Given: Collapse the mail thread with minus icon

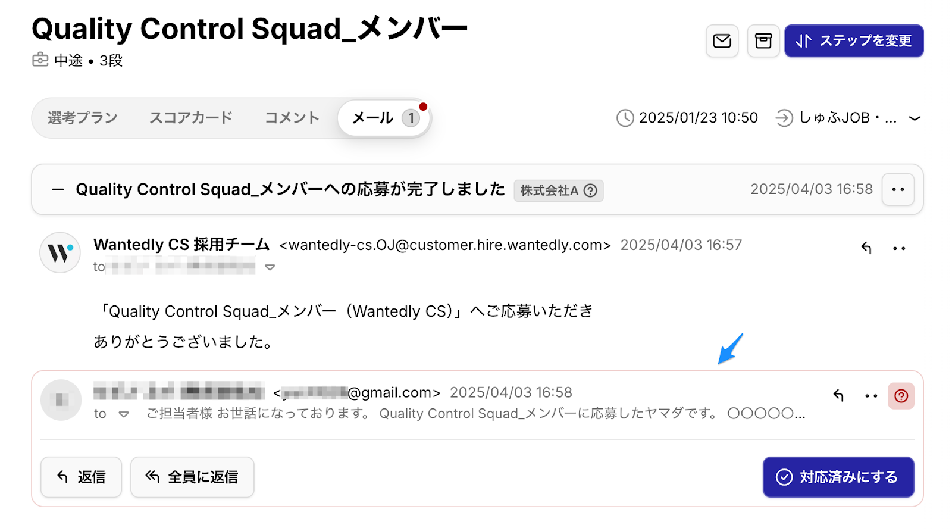Looking at the screenshot, I should tap(58, 190).
